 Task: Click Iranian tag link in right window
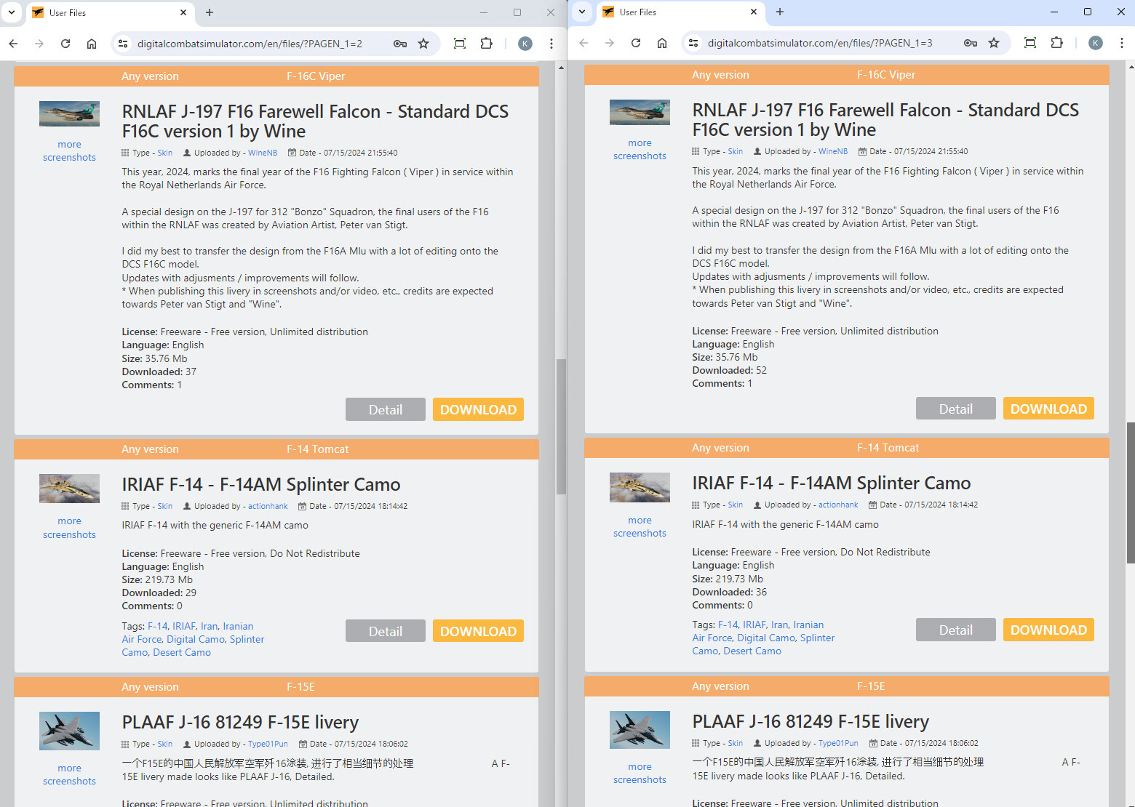pyautogui.click(x=808, y=625)
